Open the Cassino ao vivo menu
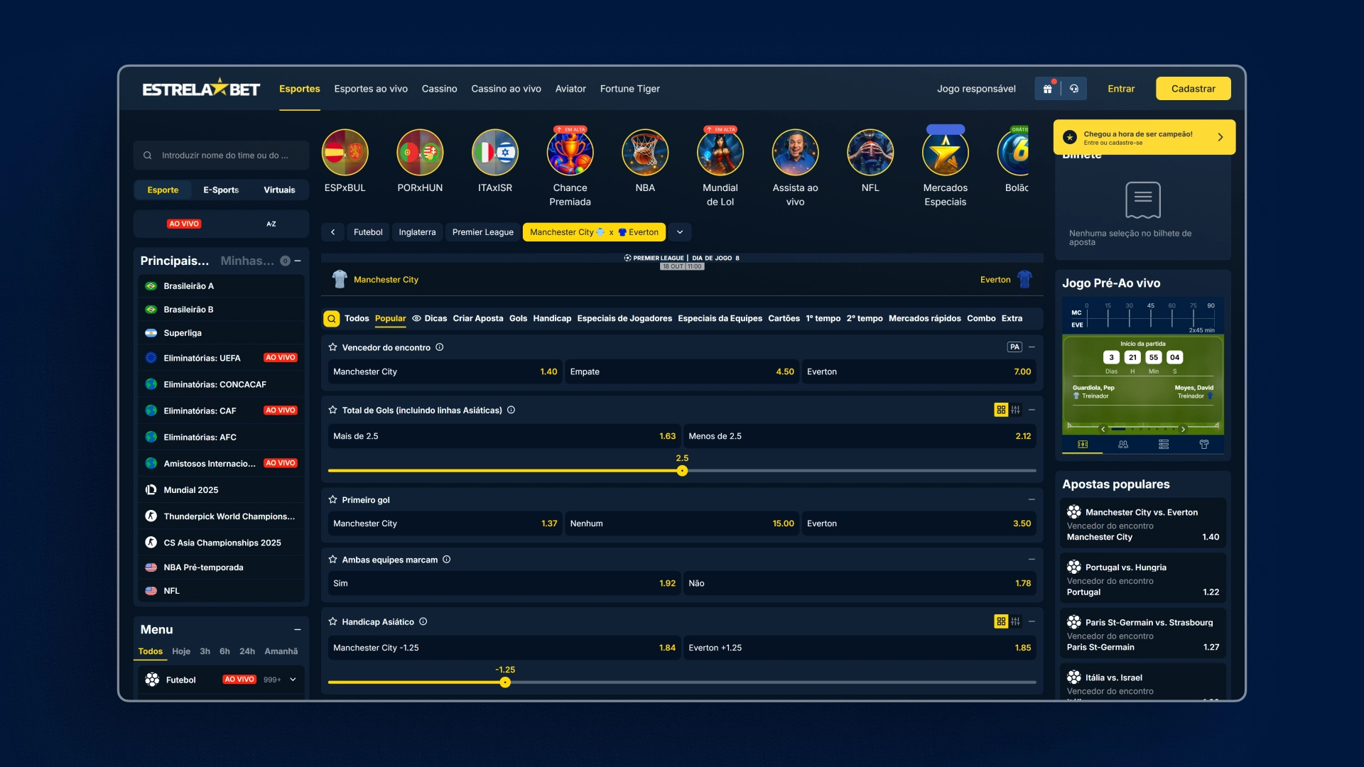This screenshot has height=767, width=1364. [506, 89]
